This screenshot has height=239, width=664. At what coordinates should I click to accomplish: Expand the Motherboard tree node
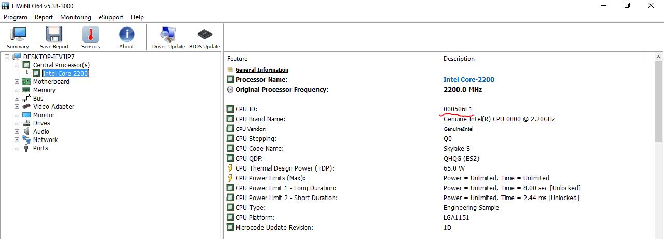pyautogui.click(x=17, y=81)
